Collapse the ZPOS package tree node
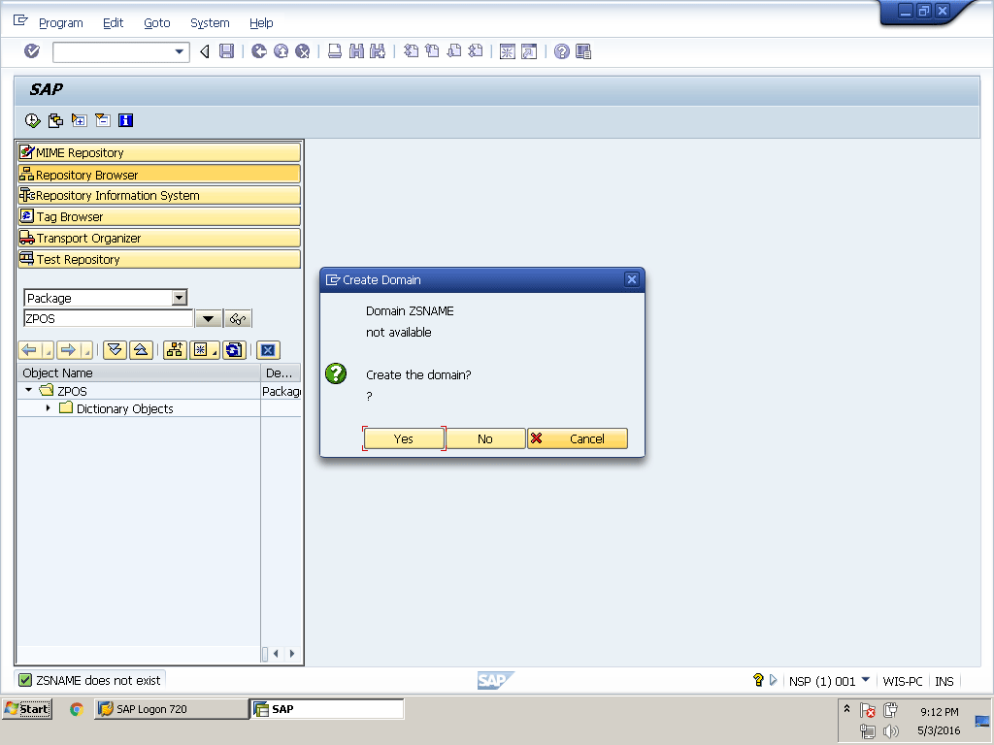This screenshot has height=745, width=994. pyautogui.click(x=29, y=390)
